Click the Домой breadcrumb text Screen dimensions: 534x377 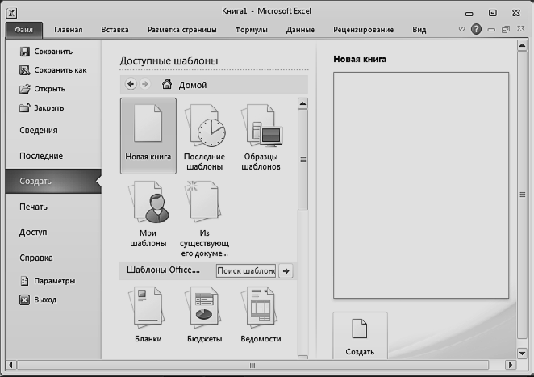(193, 85)
